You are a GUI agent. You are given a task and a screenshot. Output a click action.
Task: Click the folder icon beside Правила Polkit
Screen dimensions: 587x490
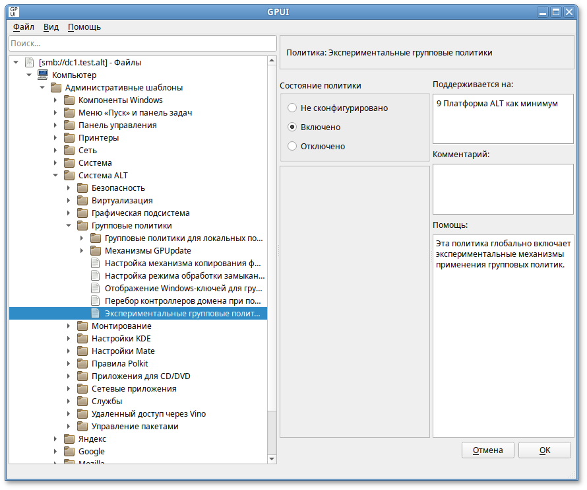(82, 364)
